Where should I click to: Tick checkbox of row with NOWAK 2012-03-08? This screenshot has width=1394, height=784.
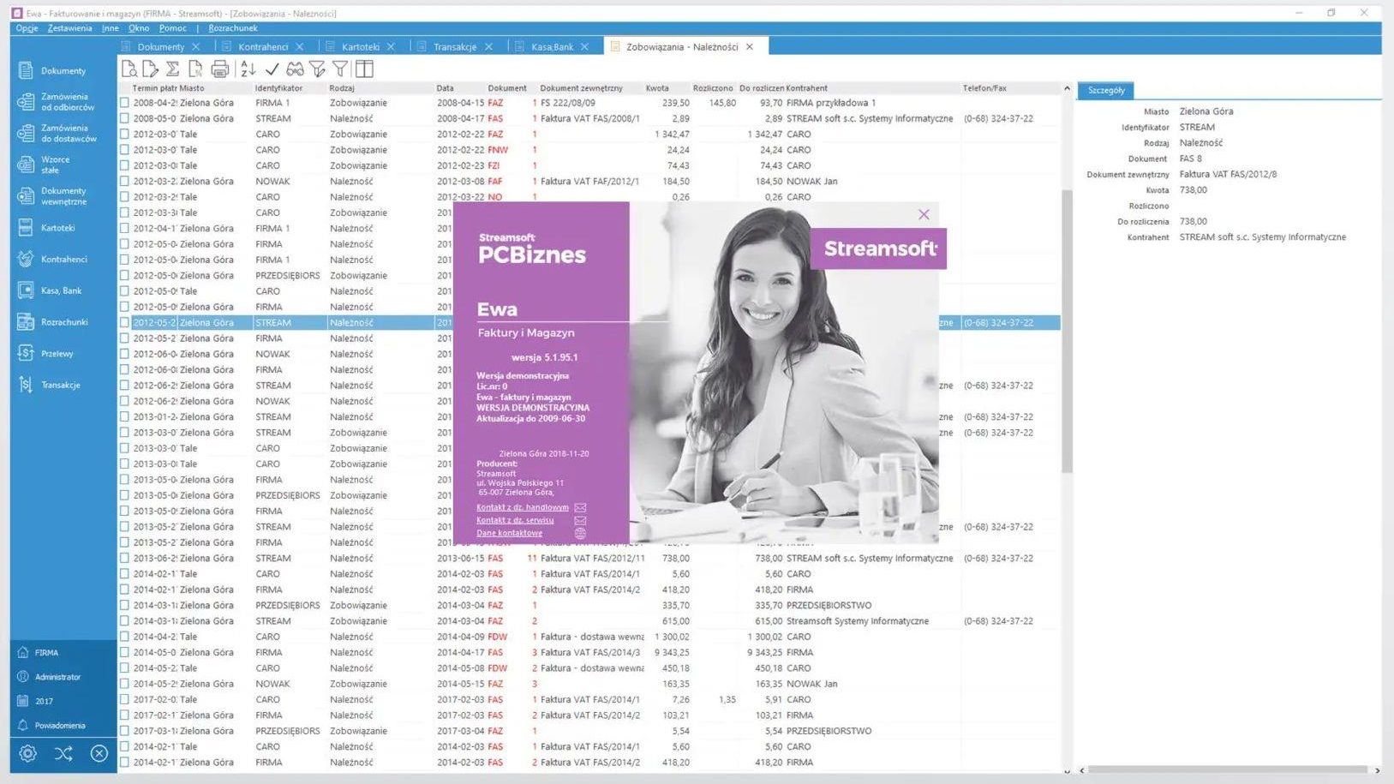pyautogui.click(x=125, y=182)
